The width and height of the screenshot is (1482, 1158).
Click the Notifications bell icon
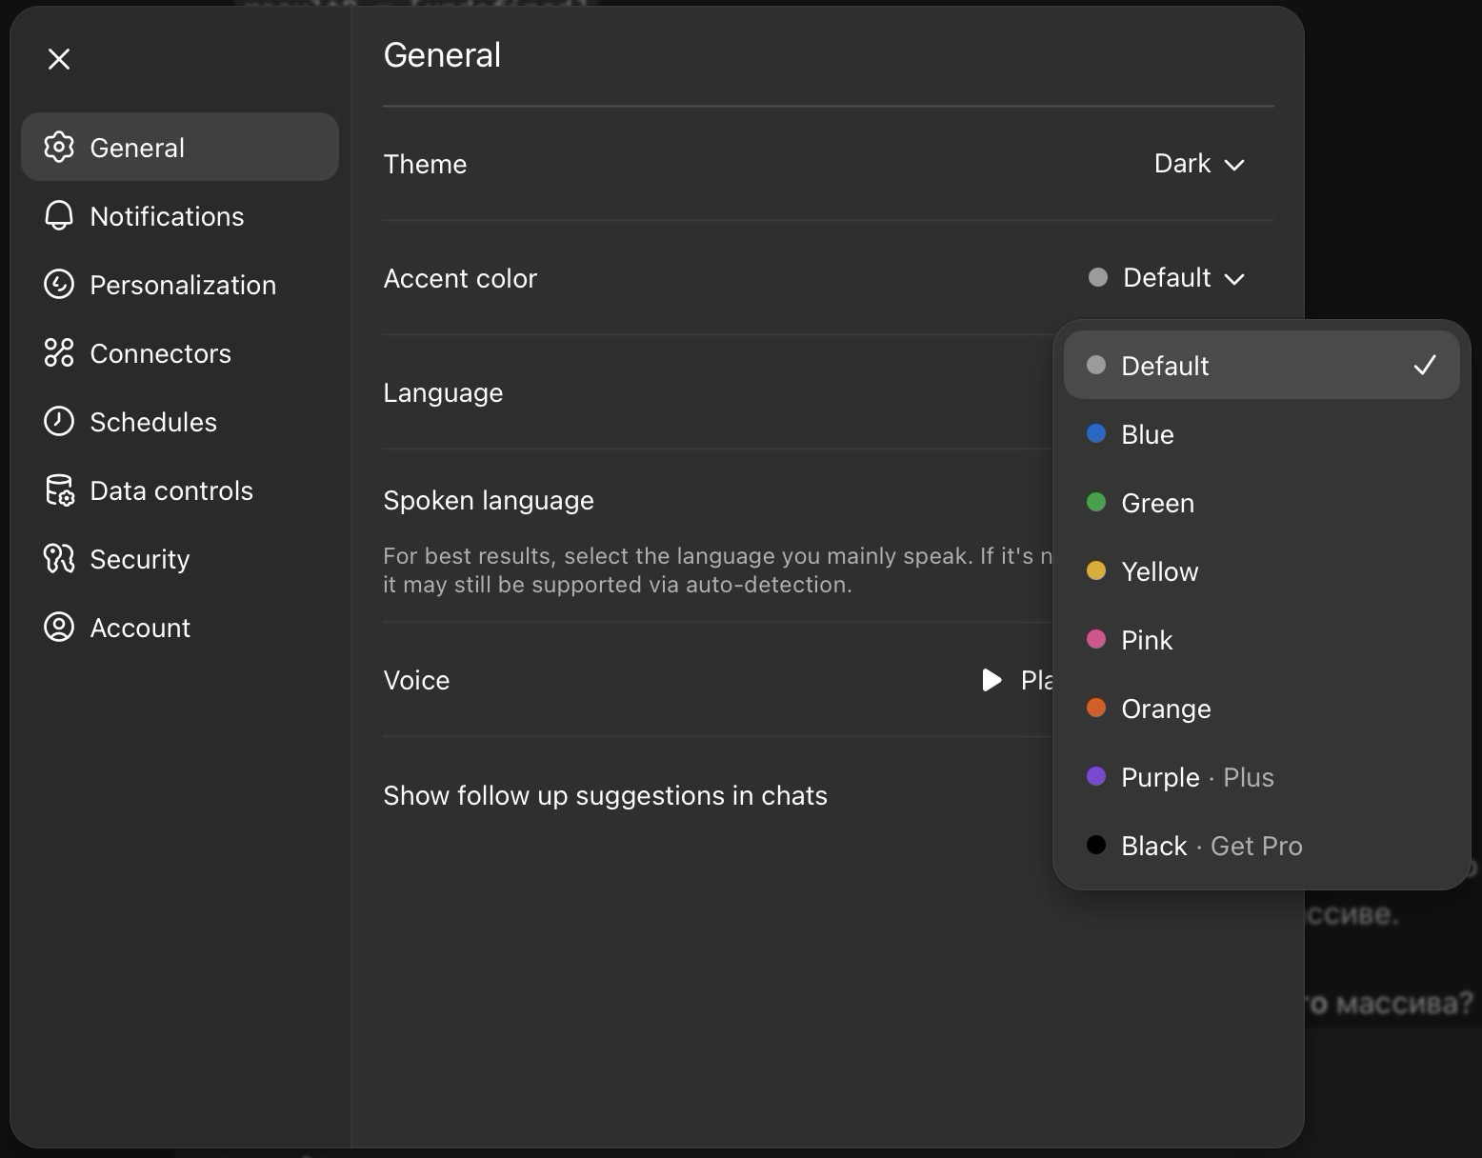click(x=59, y=216)
